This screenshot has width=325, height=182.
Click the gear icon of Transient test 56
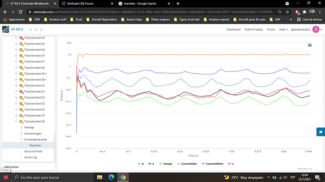(x=21, y=121)
